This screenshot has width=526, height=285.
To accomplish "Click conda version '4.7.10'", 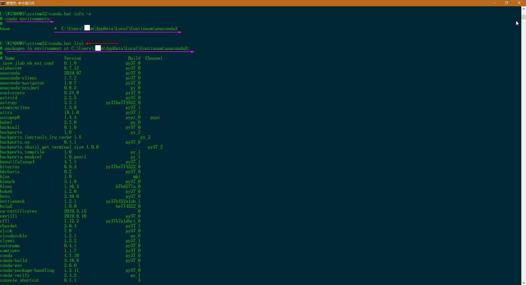I will tap(72, 255).
